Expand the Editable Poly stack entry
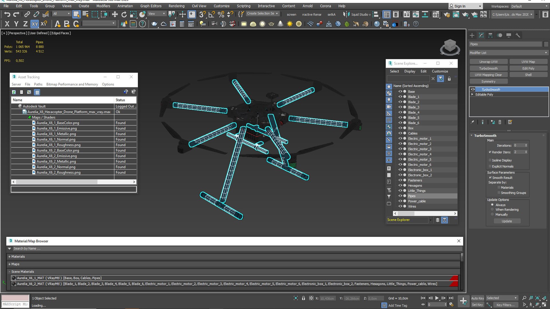 click(x=472, y=94)
